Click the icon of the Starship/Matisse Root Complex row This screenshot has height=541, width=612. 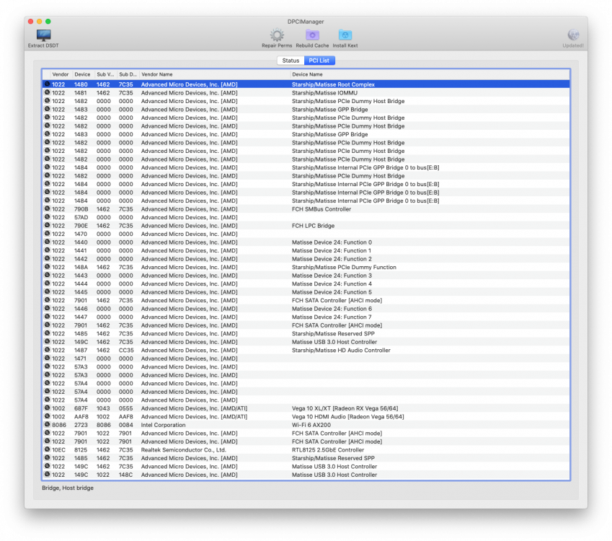click(x=48, y=84)
